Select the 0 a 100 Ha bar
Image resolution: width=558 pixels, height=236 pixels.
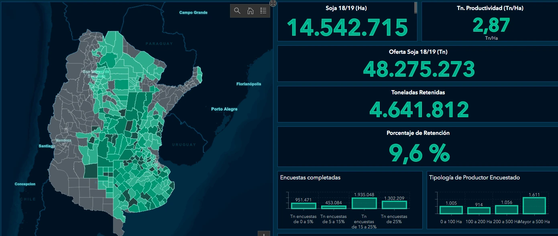[451, 210]
